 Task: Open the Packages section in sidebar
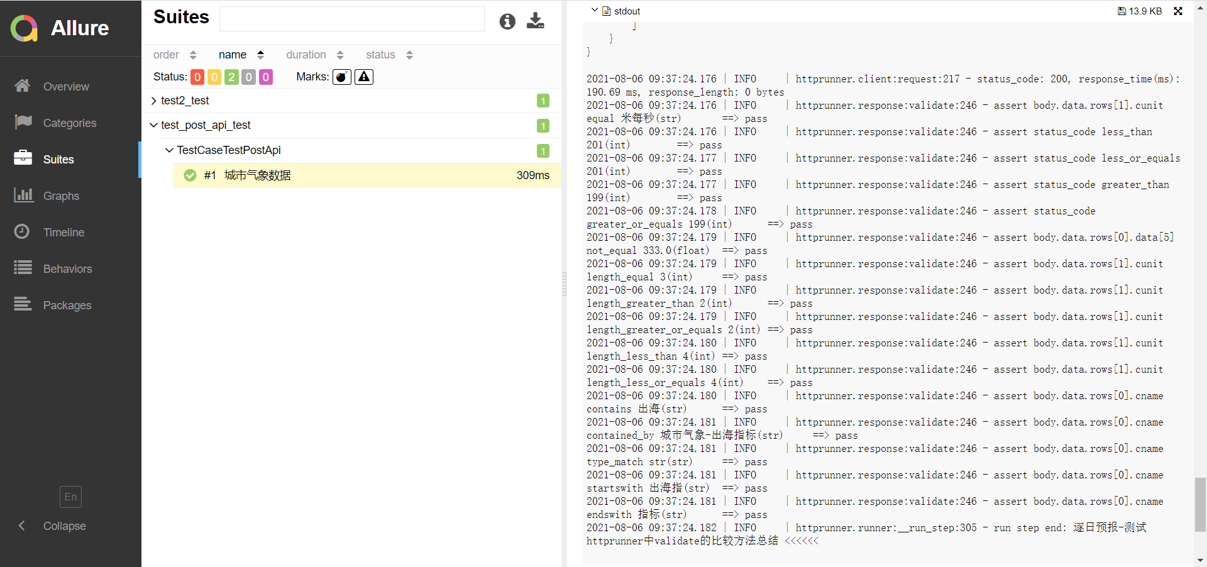tap(23, 305)
